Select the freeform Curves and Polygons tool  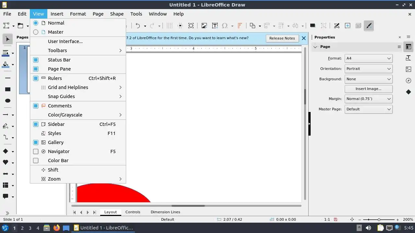coord(6,126)
